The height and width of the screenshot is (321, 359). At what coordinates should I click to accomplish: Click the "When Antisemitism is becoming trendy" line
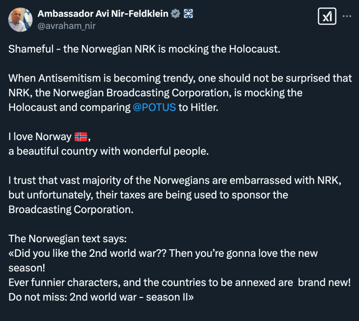pyautogui.click(x=180, y=78)
